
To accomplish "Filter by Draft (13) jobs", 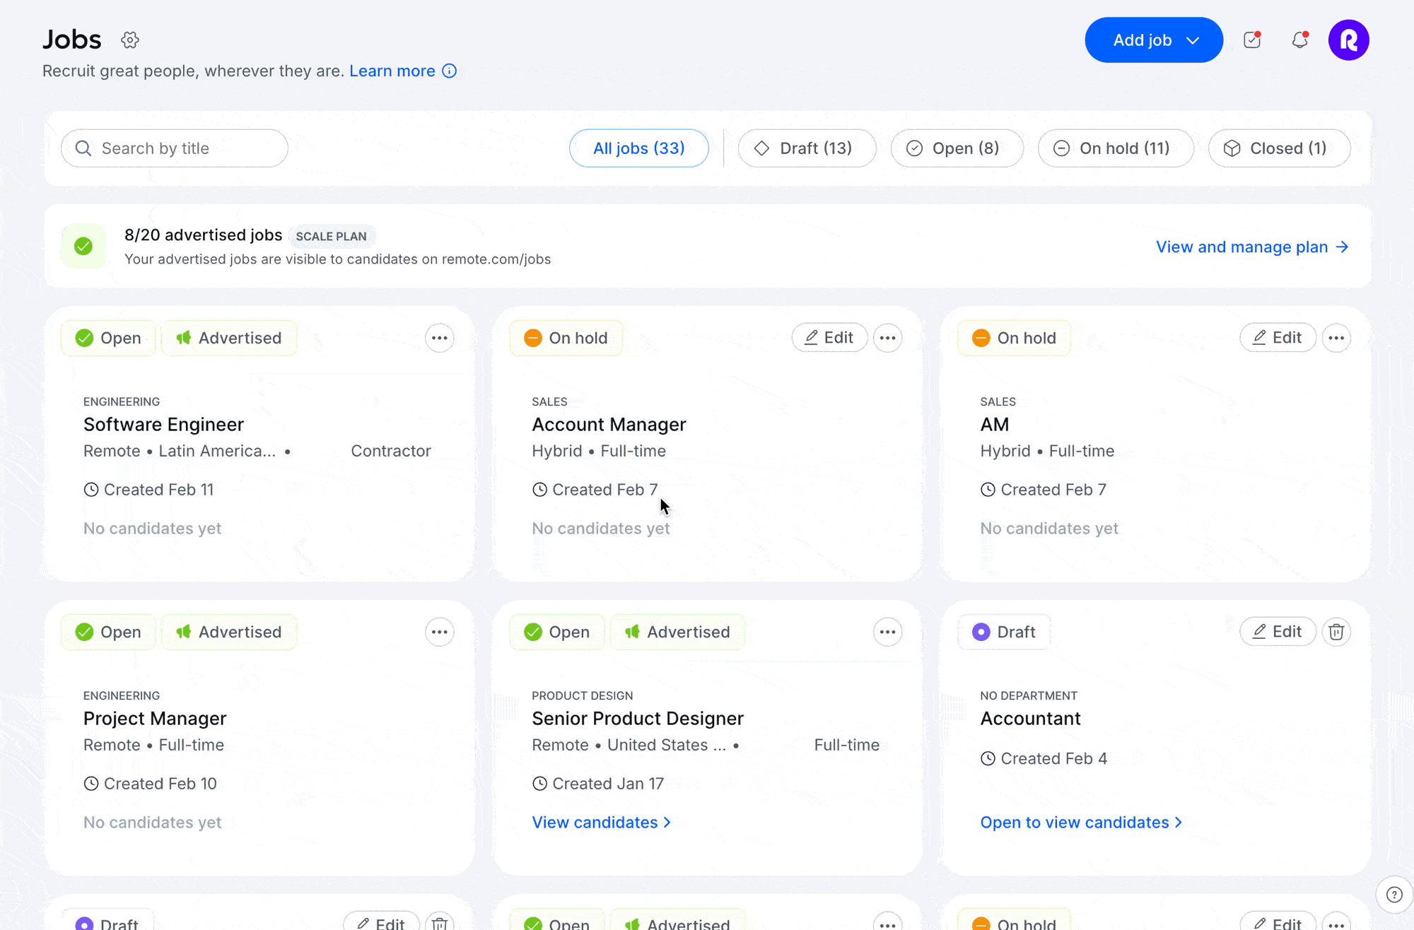I will (807, 148).
